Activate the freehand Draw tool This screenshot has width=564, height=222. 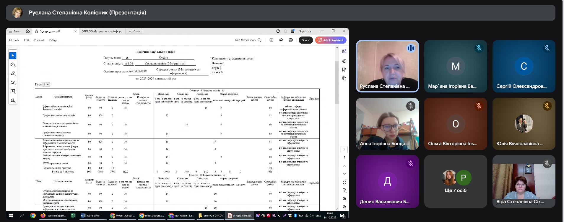13,82
